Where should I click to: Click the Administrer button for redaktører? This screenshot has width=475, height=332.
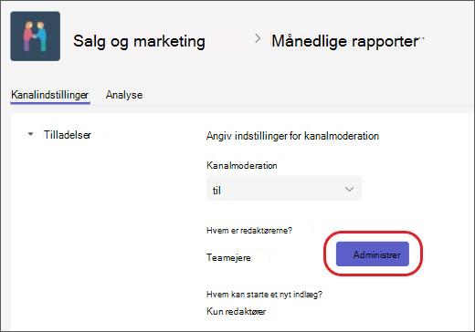(x=373, y=254)
